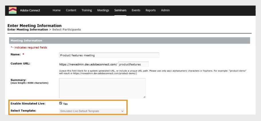Open the Meetings tab
Screen dimensions: 261x121
click(x=103, y=10)
